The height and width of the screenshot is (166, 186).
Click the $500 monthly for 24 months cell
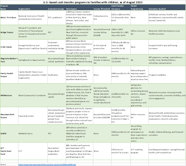point(120,133)
